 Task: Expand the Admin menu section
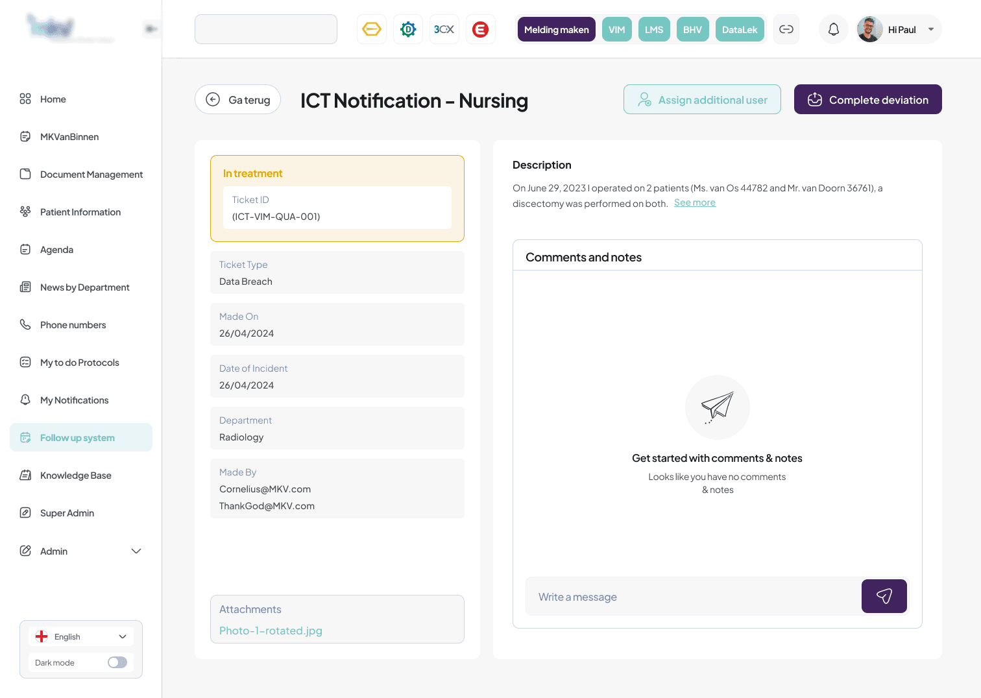point(136,551)
